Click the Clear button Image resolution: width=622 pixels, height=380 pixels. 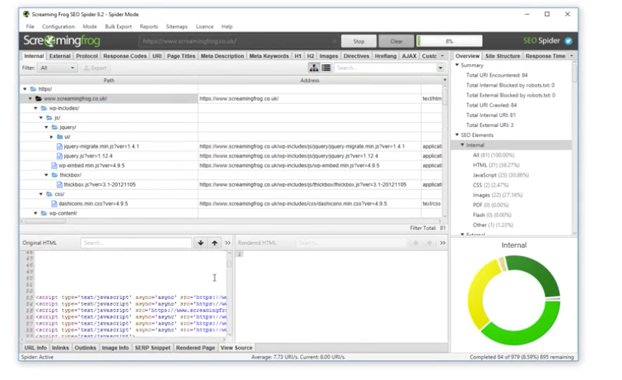(396, 41)
